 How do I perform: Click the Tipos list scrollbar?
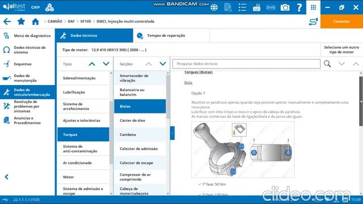tap(111, 132)
